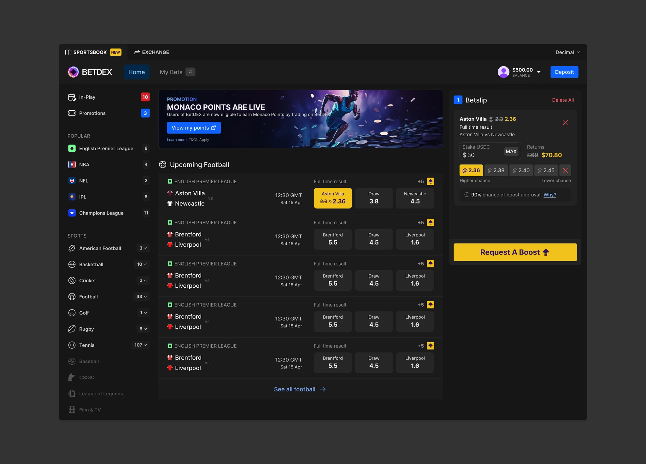Select Draw 3.8 for Aston Villa vs Newcastle
Screen dimensions: 646x464
[x=374, y=198]
